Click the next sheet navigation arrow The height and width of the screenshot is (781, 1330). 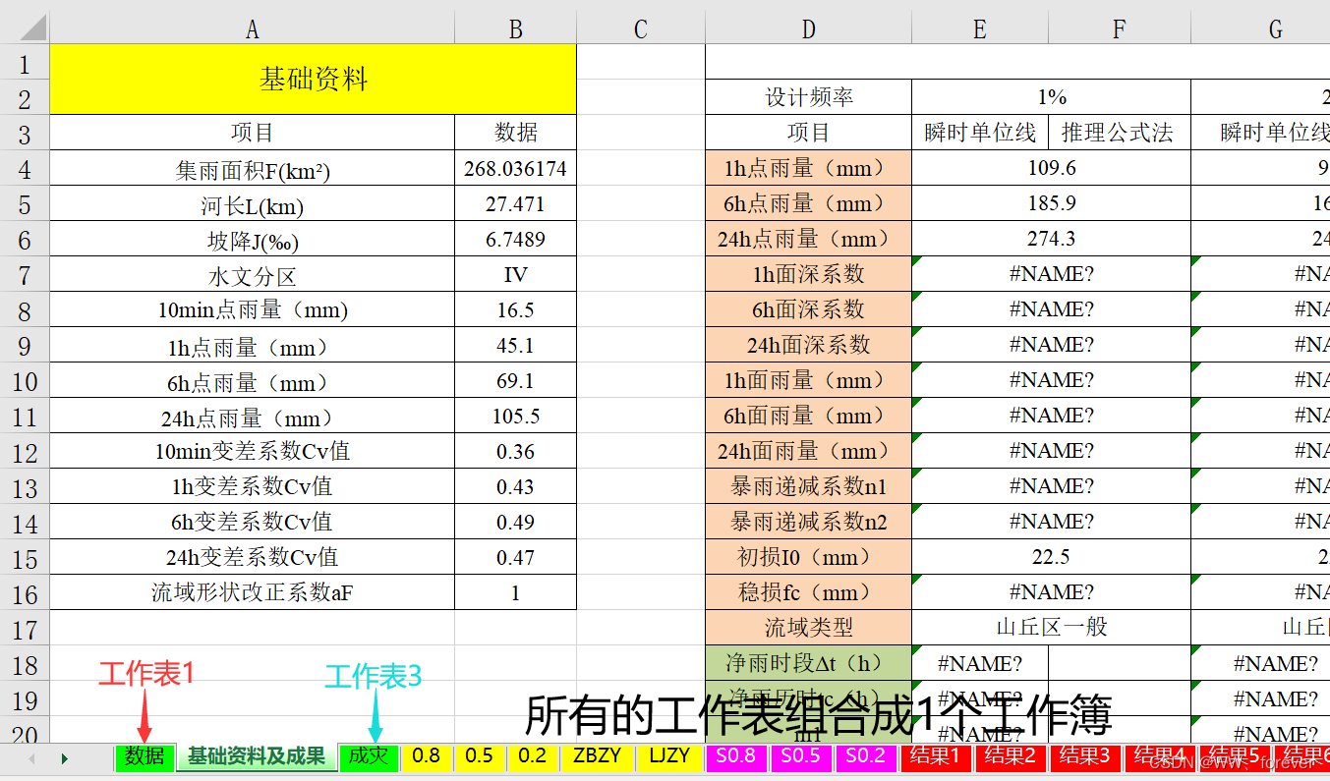[x=65, y=758]
